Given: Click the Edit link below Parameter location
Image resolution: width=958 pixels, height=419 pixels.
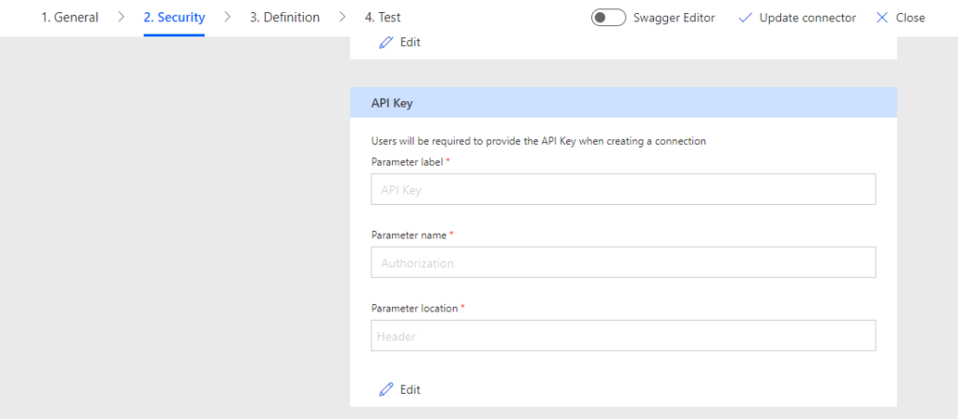Looking at the screenshot, I should (410, 389).
